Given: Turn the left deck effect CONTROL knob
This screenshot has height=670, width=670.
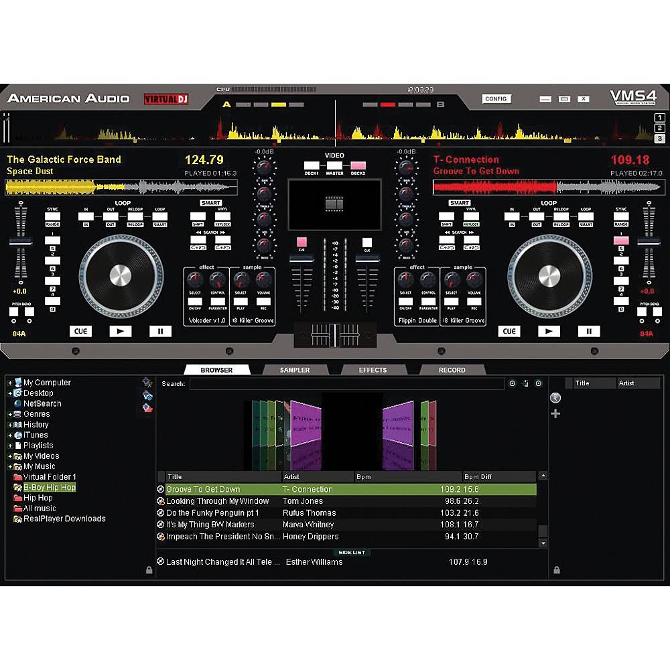Looking at the screenshot, I should tap(218, 280).
